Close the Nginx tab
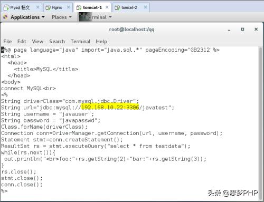Viewport: 264px width, 202px height. pyautogui.click(x=69, y=7)
